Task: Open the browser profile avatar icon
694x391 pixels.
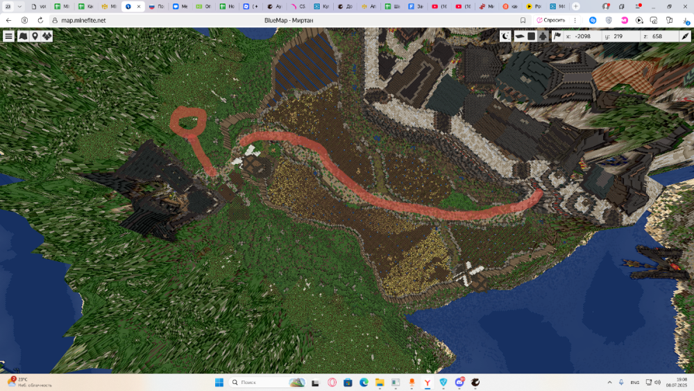Action: 605,6
